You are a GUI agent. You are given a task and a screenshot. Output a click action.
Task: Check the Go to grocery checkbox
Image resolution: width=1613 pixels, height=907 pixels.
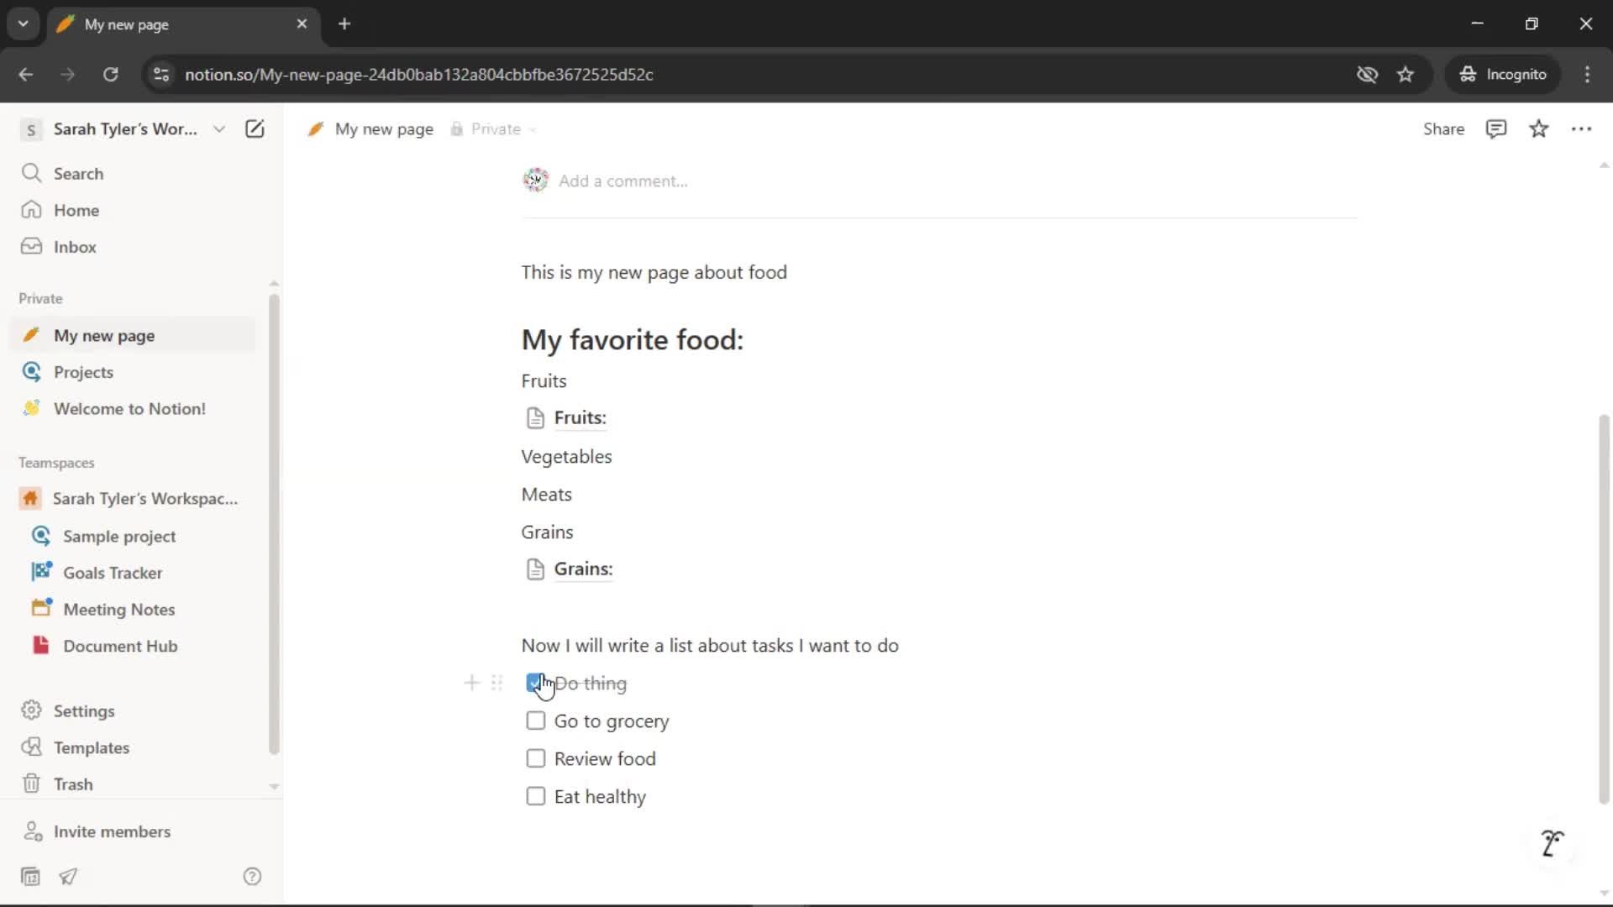pyautogui.click(x=535, y=721)
